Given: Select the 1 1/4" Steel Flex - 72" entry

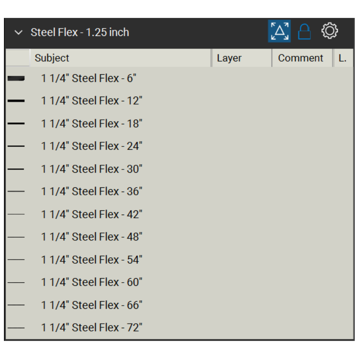Looking at the screenshot, I should (92, 327).
